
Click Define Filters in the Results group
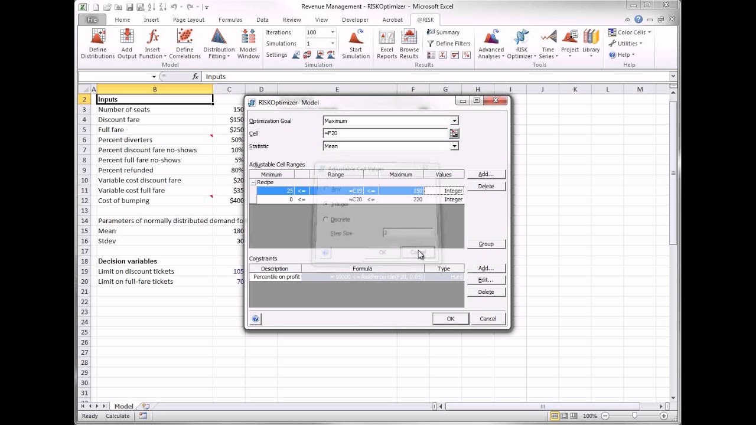pyautogui.click(x=448, y=44)
